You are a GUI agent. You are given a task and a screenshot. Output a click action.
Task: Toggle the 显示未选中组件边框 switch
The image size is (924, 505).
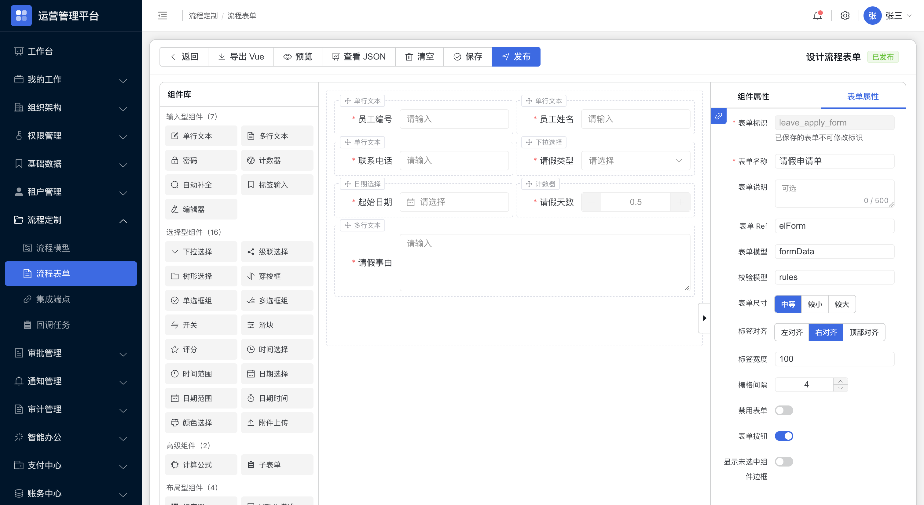click(784, 462)
